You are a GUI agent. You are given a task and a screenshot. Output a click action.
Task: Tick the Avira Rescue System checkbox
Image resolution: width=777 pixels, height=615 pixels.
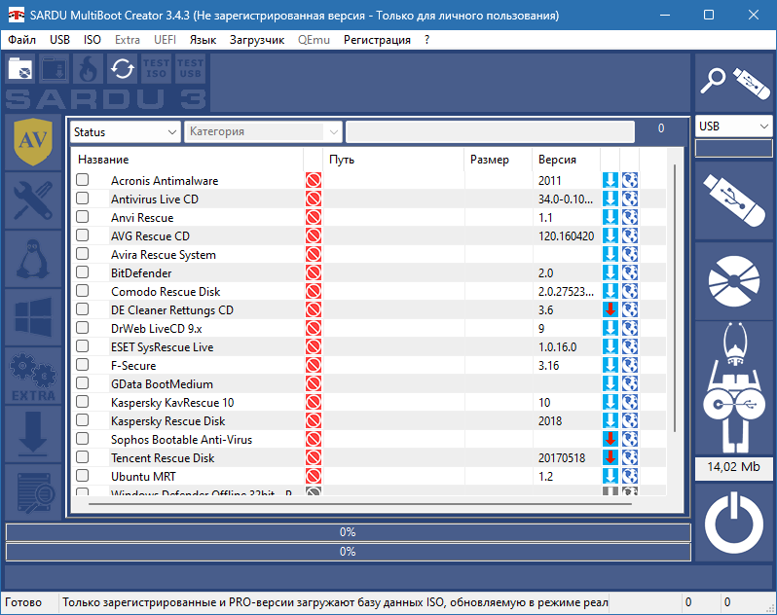click(82, 254)
